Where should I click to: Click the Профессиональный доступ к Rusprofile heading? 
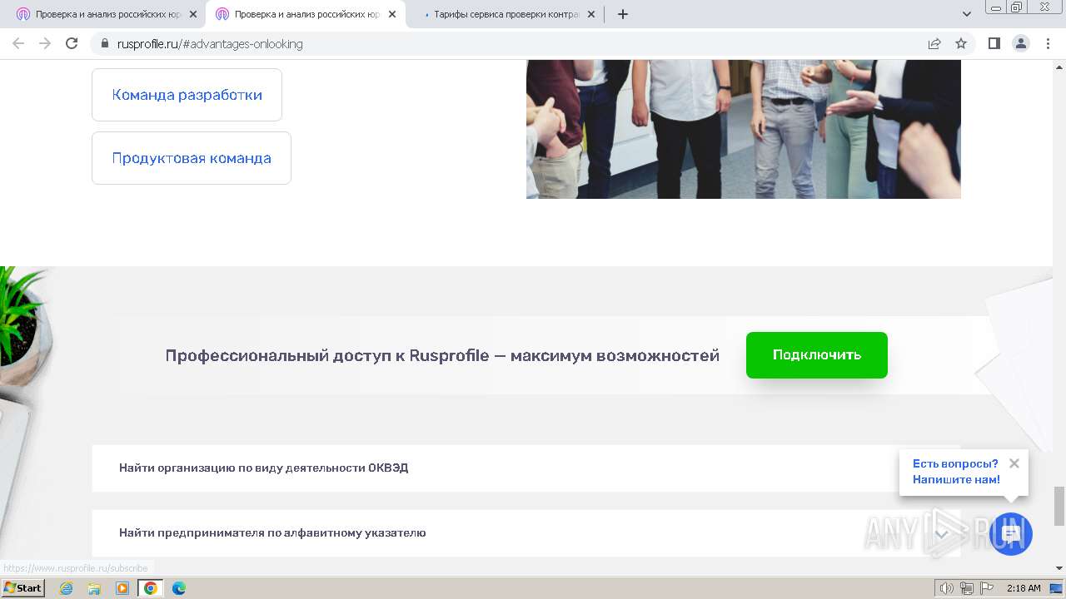[442, 356]
